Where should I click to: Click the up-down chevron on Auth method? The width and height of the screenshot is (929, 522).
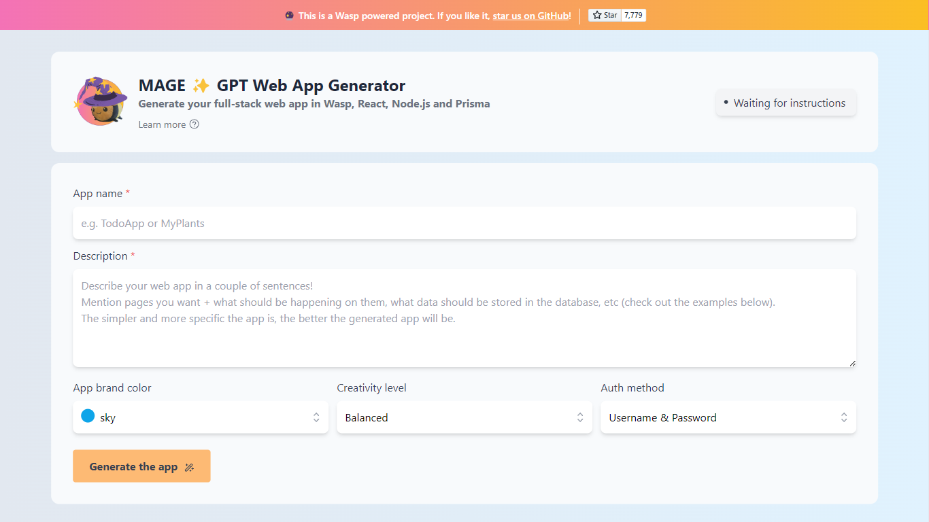[843, 417]
